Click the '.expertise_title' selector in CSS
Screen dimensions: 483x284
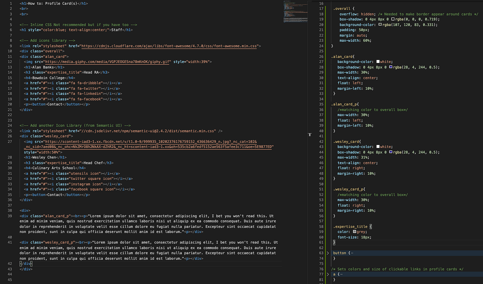(x=350, y=227)
